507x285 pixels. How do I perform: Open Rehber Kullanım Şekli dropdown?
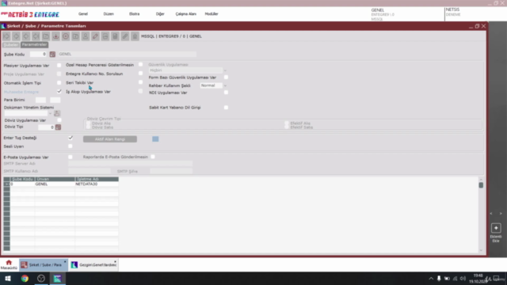click(225, 85)
